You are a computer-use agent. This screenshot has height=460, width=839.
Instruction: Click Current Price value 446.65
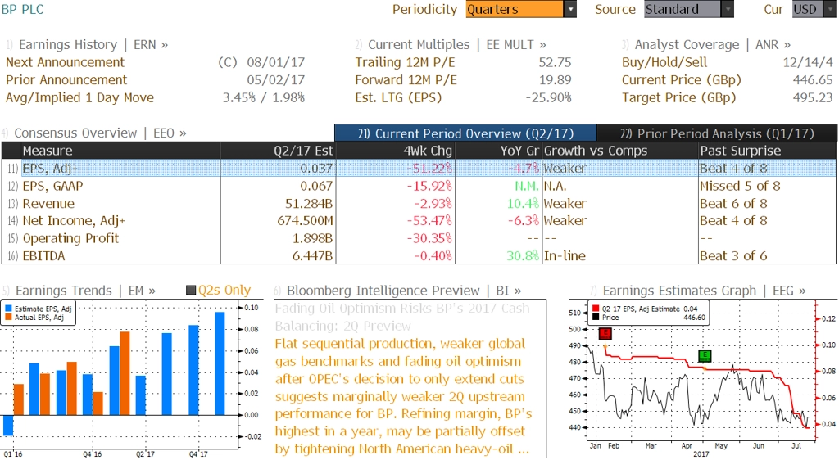coord(813,80)
